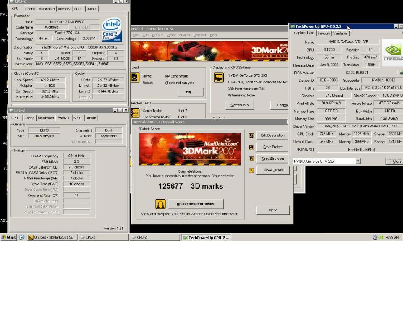Open the Online Services menu
The width and height of the screenshot is (403, 322).
point(178,35)
